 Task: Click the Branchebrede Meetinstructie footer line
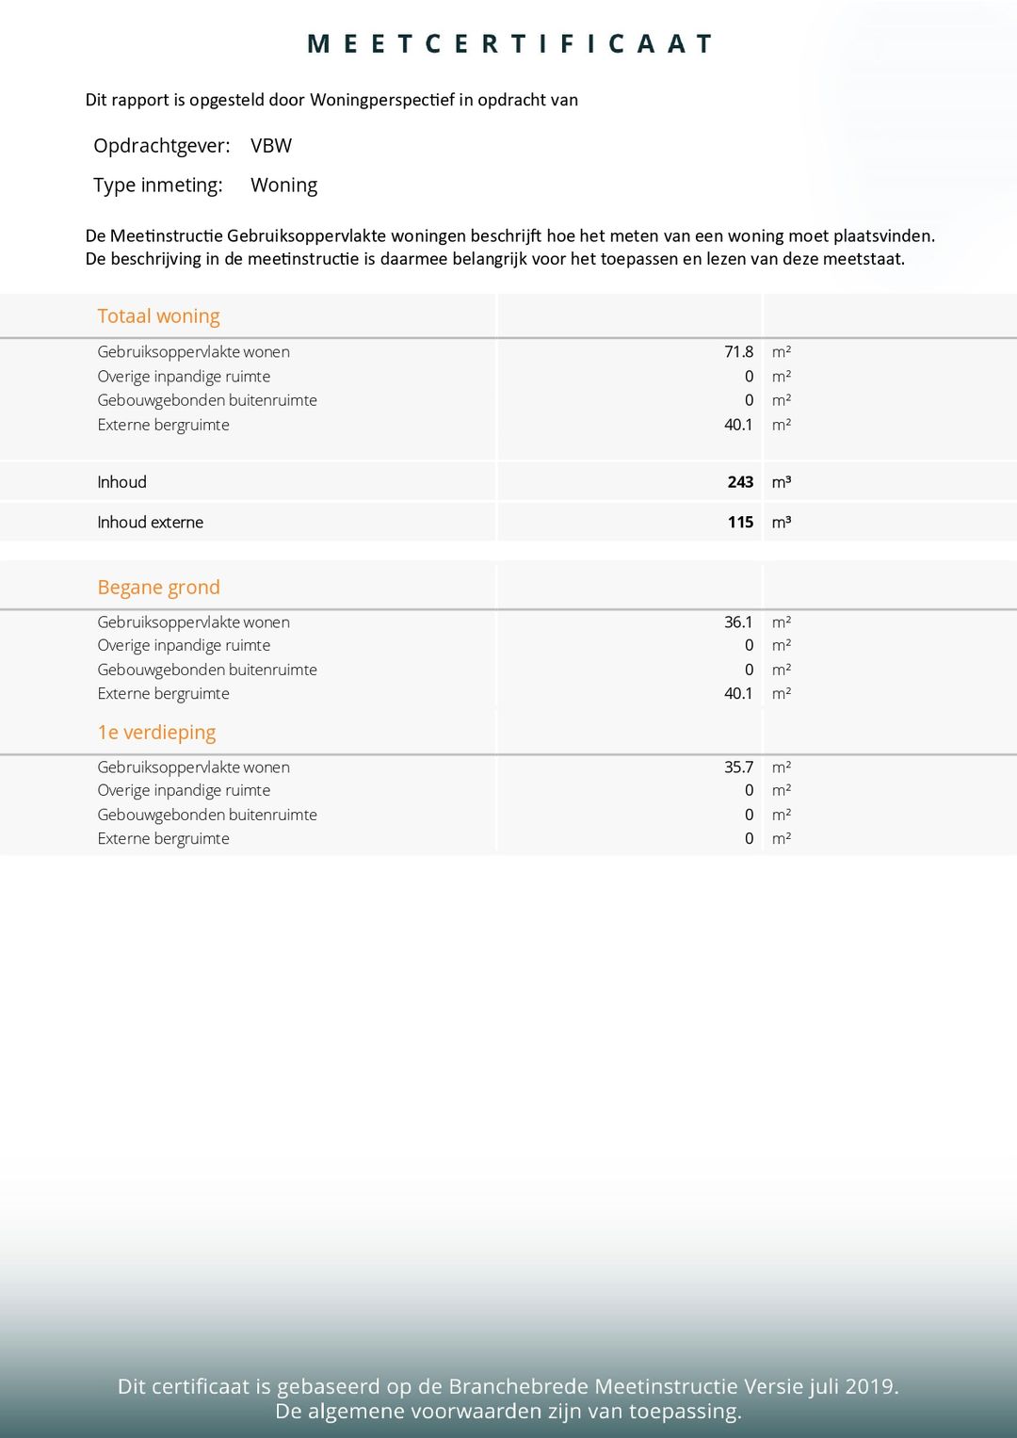pos(508,1386)
